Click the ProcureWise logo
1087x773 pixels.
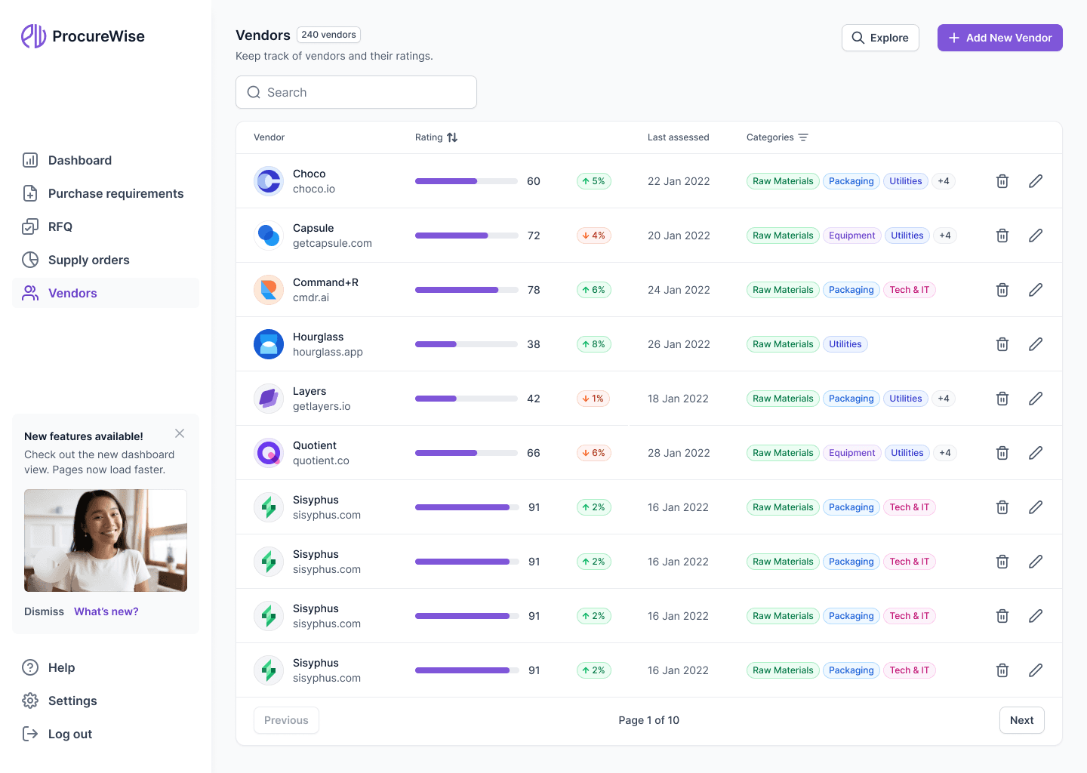[x=83, y=36]
